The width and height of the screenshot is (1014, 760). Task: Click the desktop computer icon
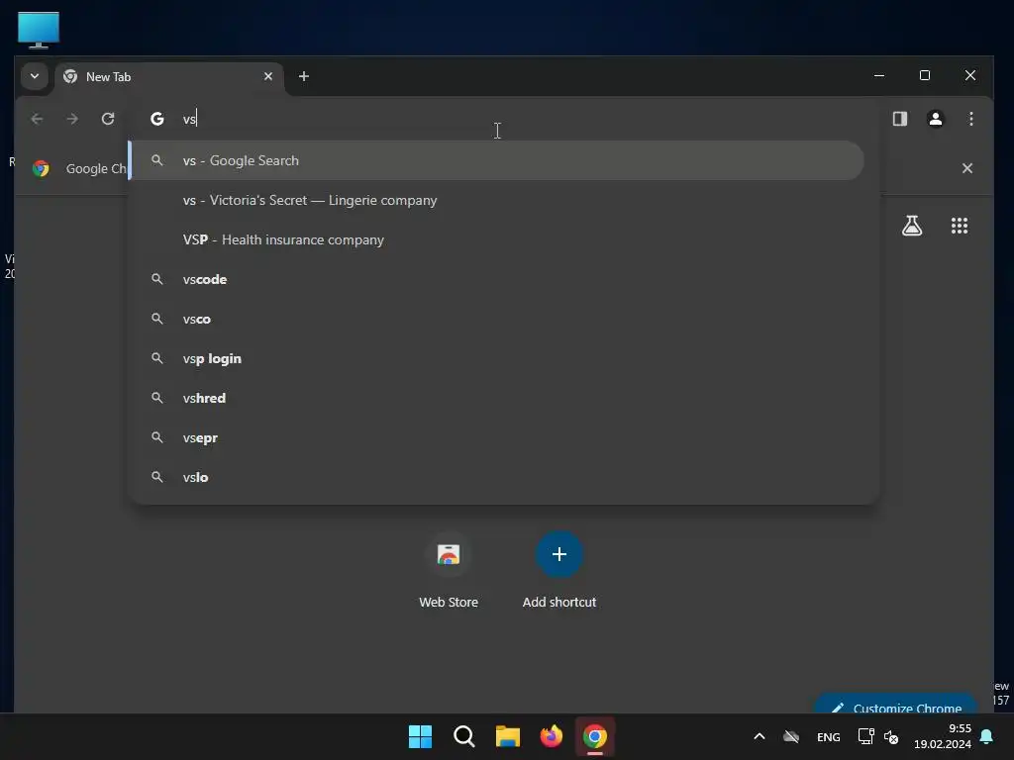click(x=39, y=30)
